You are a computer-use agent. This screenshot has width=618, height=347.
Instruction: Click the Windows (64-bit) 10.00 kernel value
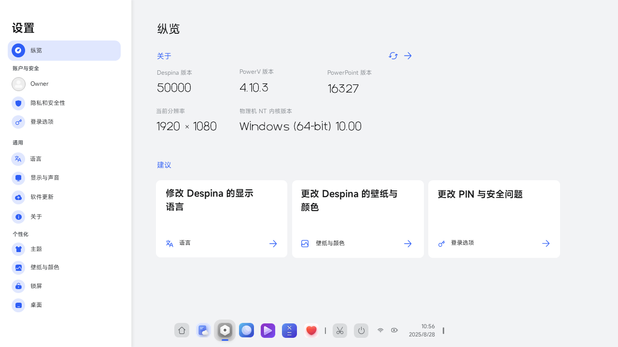click(300, 127)
